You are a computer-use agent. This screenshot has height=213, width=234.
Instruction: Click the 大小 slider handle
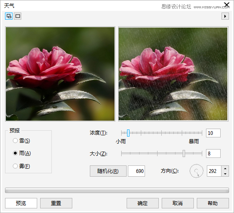point(184,154)
